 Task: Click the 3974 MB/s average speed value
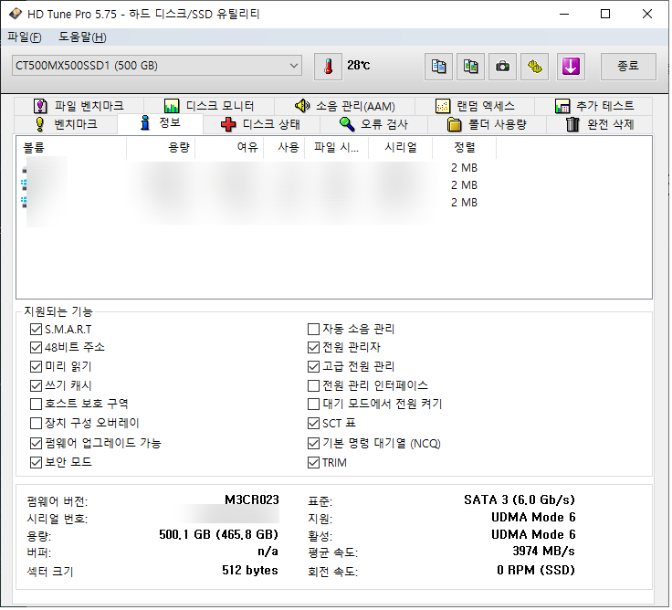pyautogui.click(x=543, y=551)
